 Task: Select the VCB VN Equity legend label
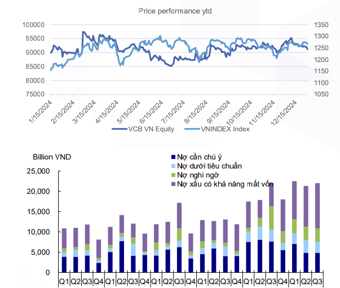(151, 129)
